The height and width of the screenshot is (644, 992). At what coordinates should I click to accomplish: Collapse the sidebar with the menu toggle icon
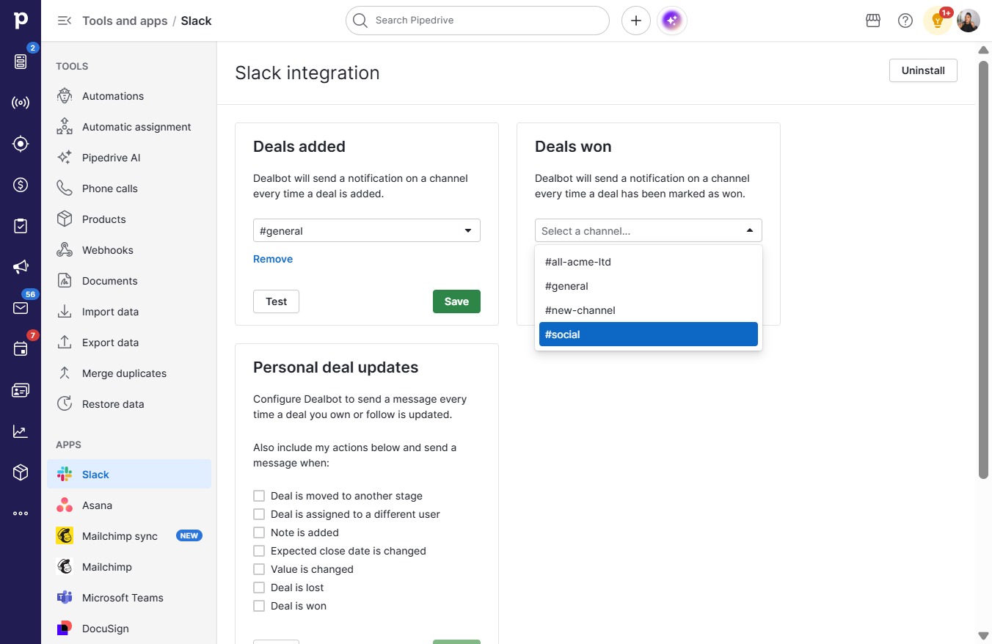[x=65, y=21]
